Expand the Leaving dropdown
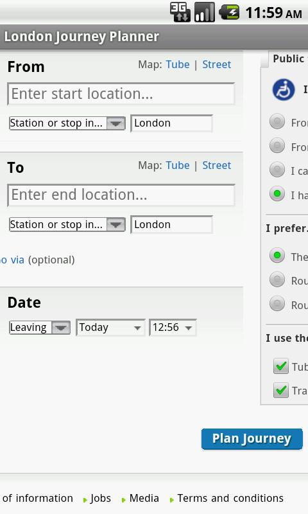The height and width of the screenshot is (514, 308). (x=40, y=328)
